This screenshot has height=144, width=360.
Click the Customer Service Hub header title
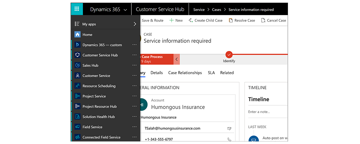160,9
